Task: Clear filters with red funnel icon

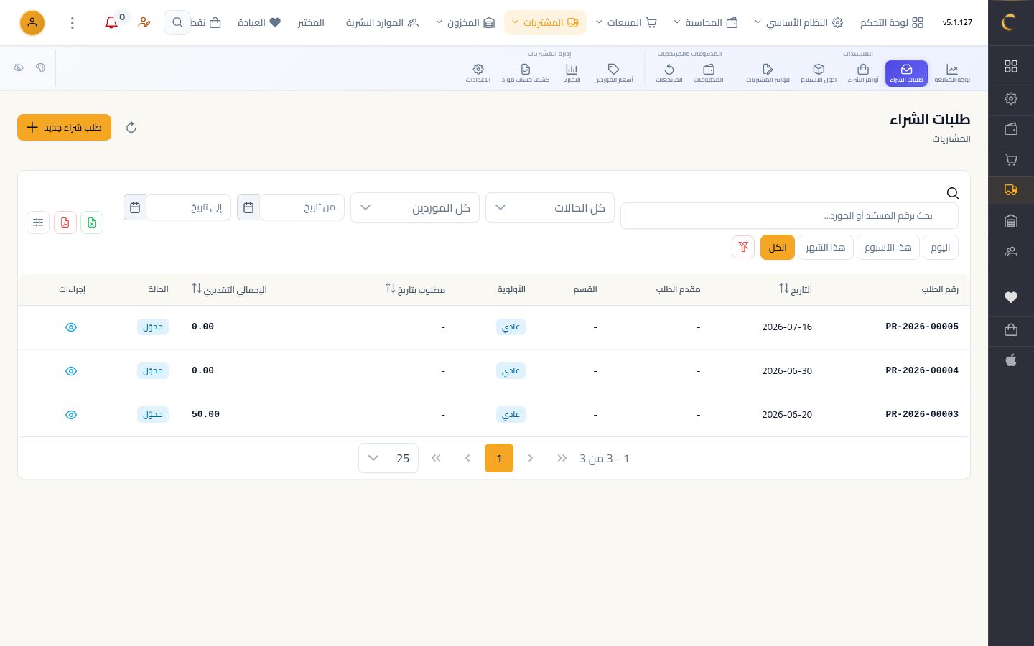Action: pyautogui.click(x=743, y=247)
